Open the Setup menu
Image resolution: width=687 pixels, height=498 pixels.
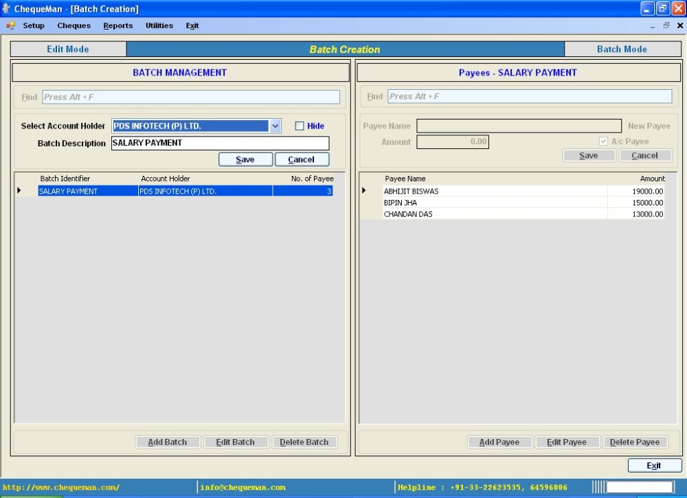[34, 25]
